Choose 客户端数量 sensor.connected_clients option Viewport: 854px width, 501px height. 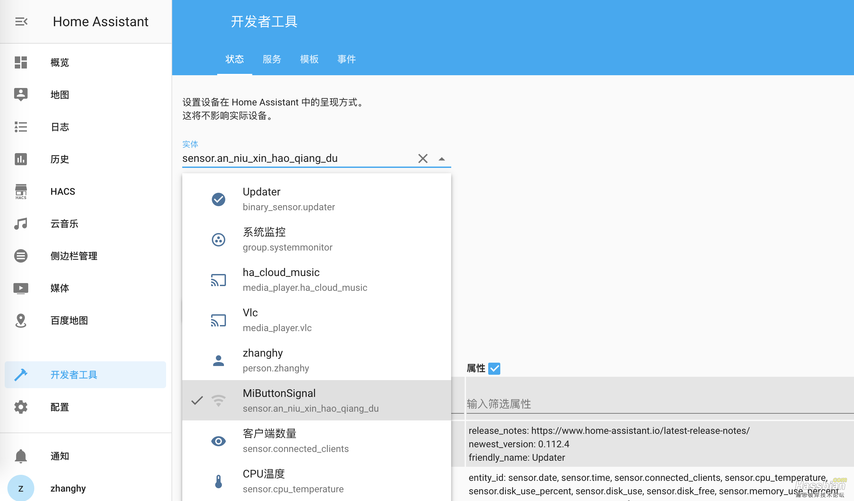tap(316, 441)
